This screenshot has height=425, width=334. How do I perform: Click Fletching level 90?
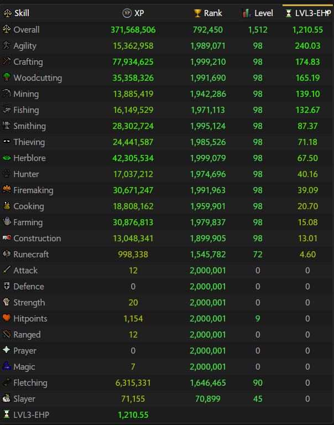tap(258, 382)
